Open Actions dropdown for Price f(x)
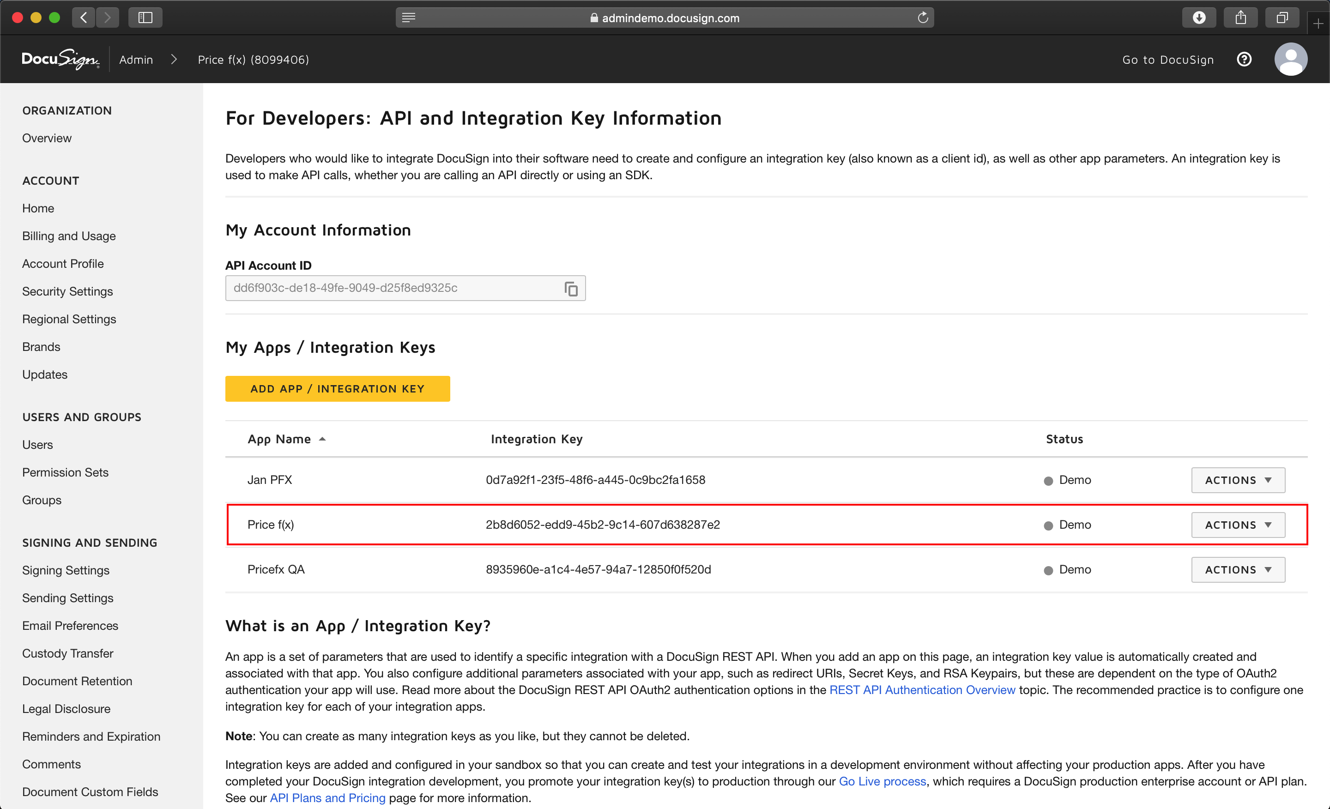Image resolution: width=1330 pixels, height=809 pixels. click(1238, 525)
